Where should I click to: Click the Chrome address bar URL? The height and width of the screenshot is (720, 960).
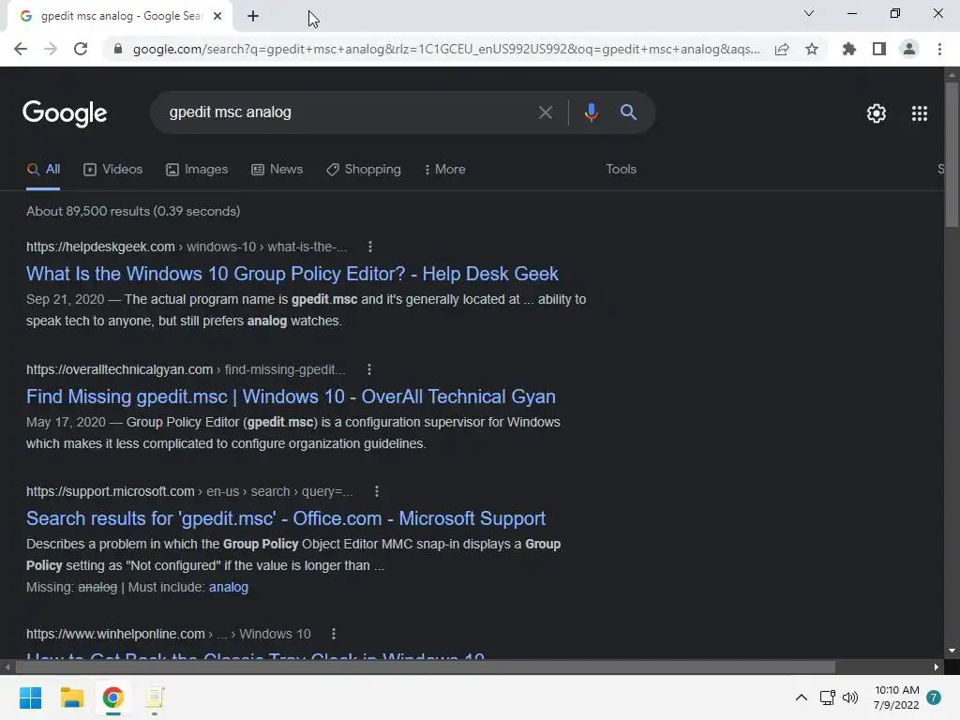(x=446, y=49)
